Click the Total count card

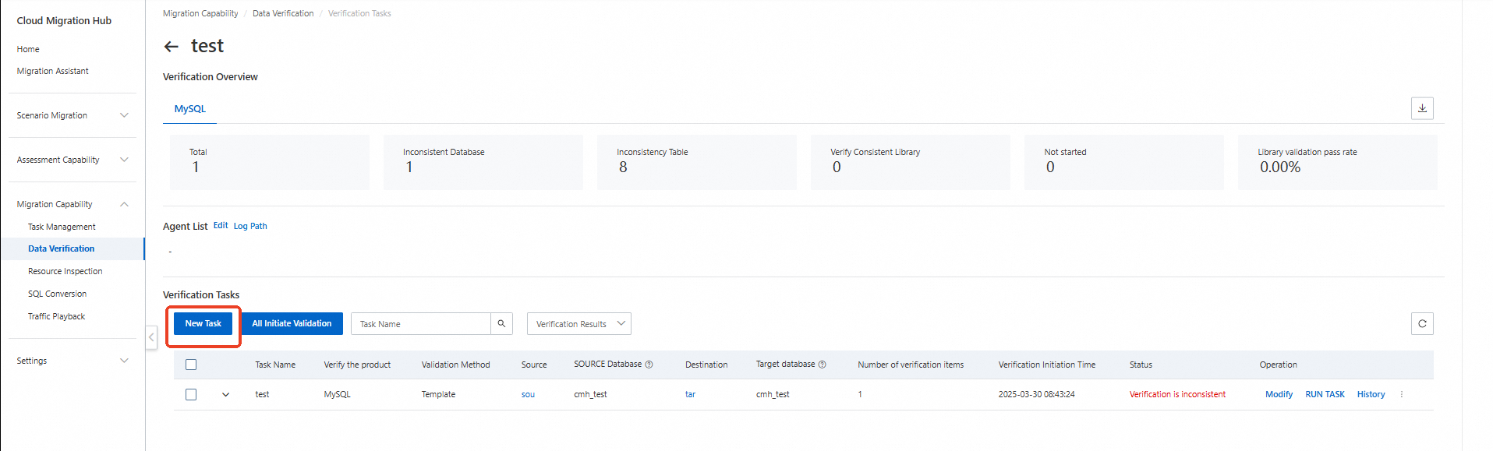pos(270,162)
